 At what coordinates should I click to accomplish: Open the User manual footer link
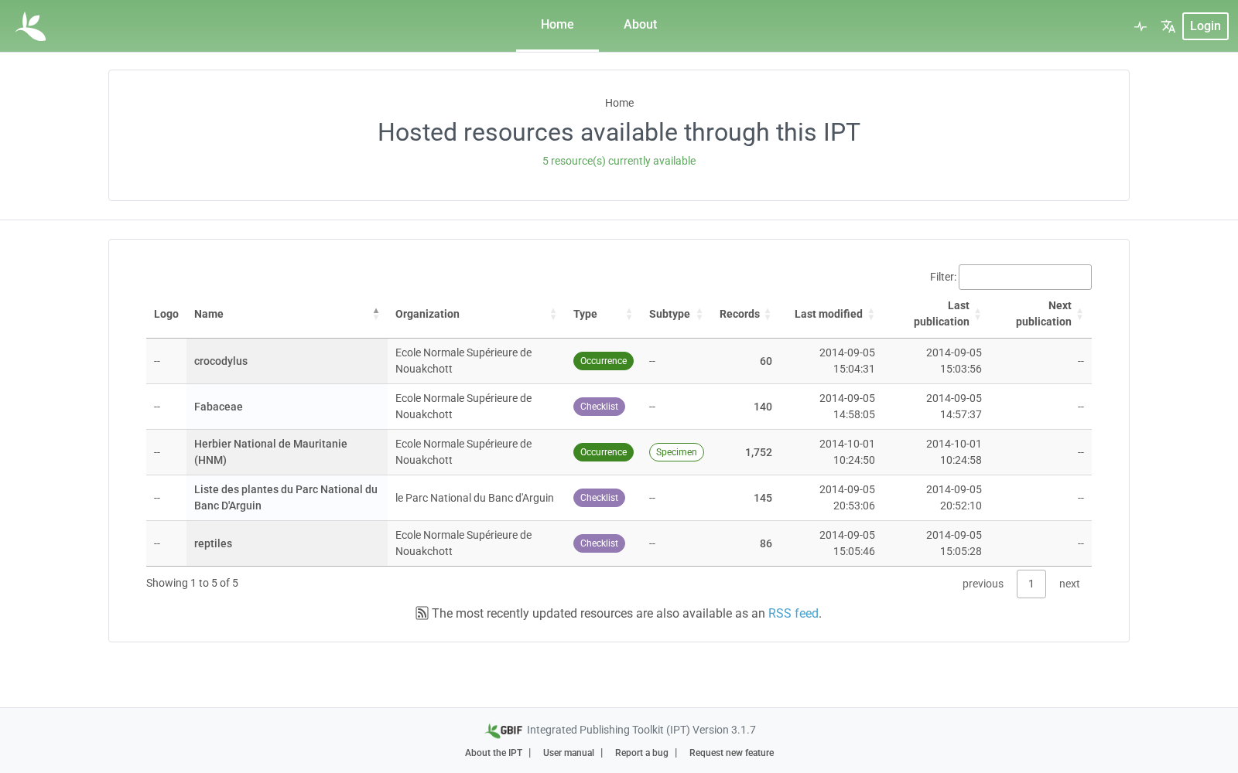(x=569, y=753)
